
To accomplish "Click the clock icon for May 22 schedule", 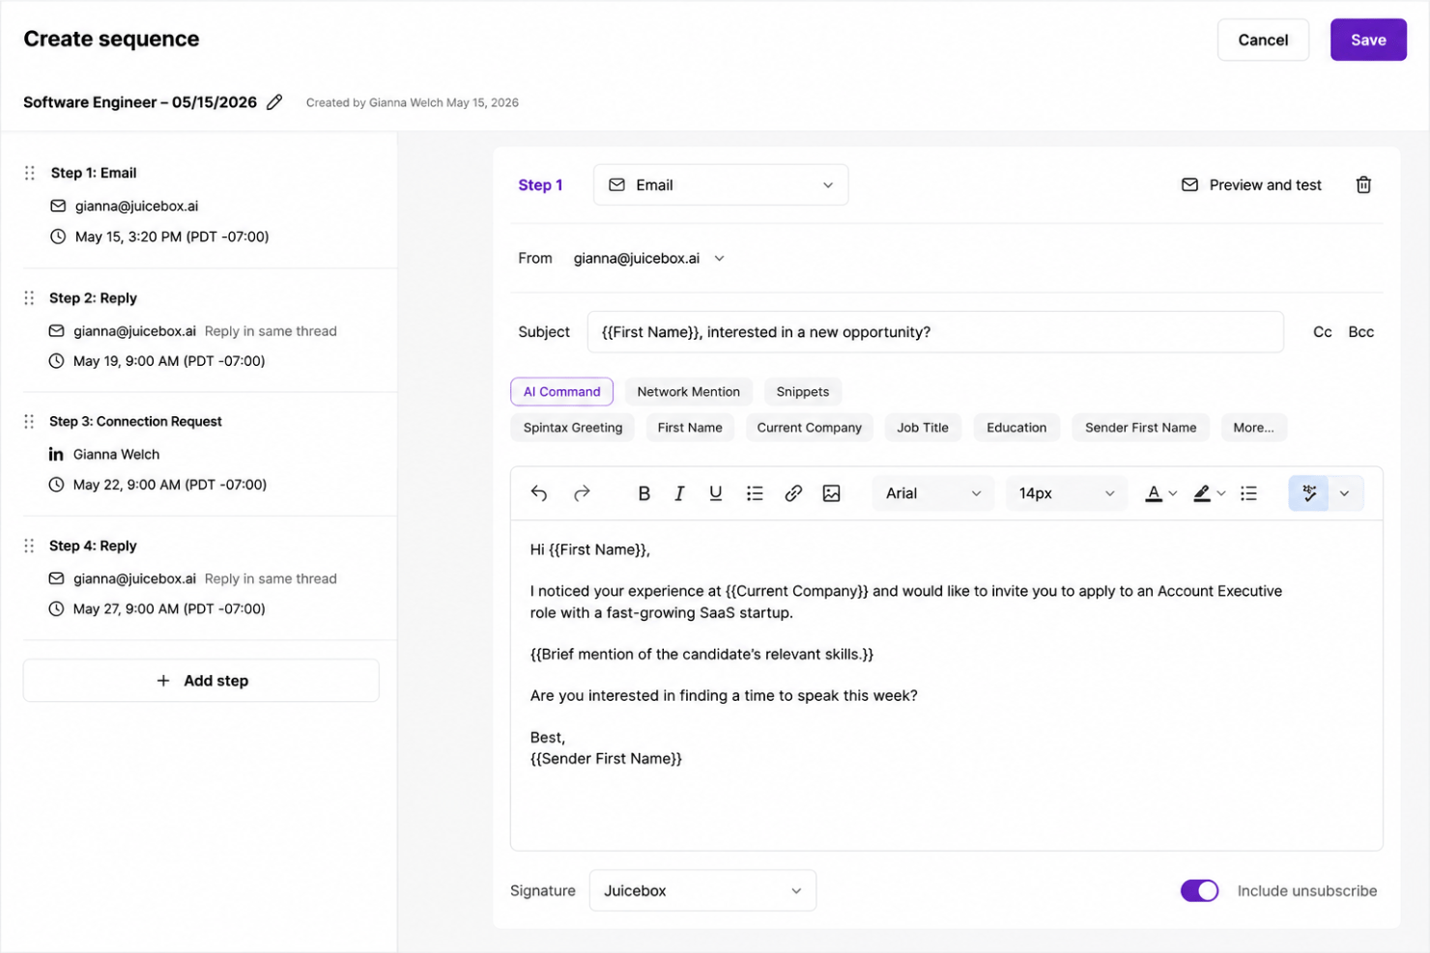I will click(x=56, y=485).
